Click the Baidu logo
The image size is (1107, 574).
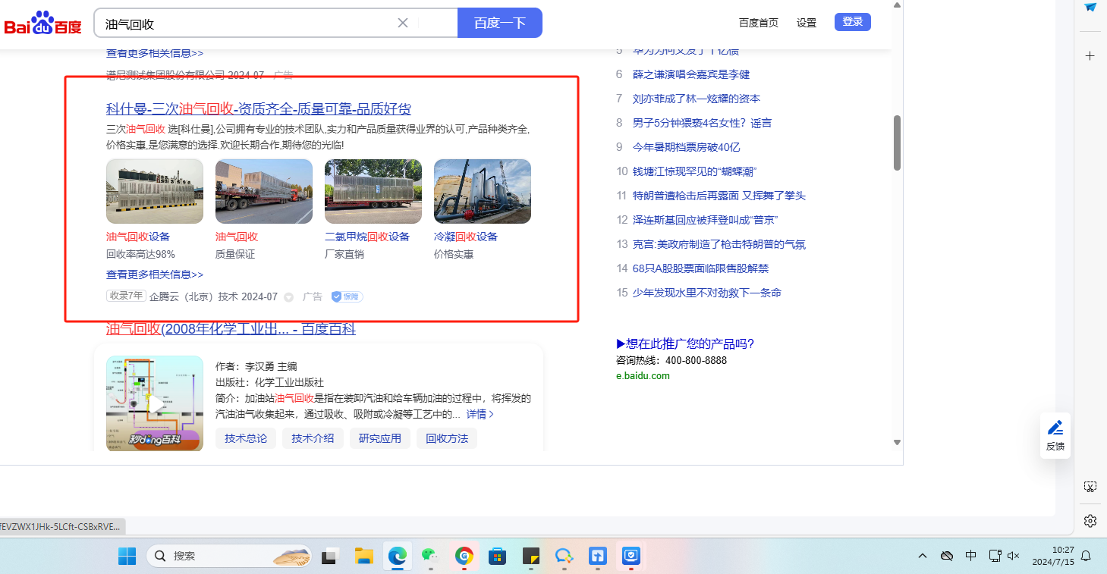tap(42, 24)
